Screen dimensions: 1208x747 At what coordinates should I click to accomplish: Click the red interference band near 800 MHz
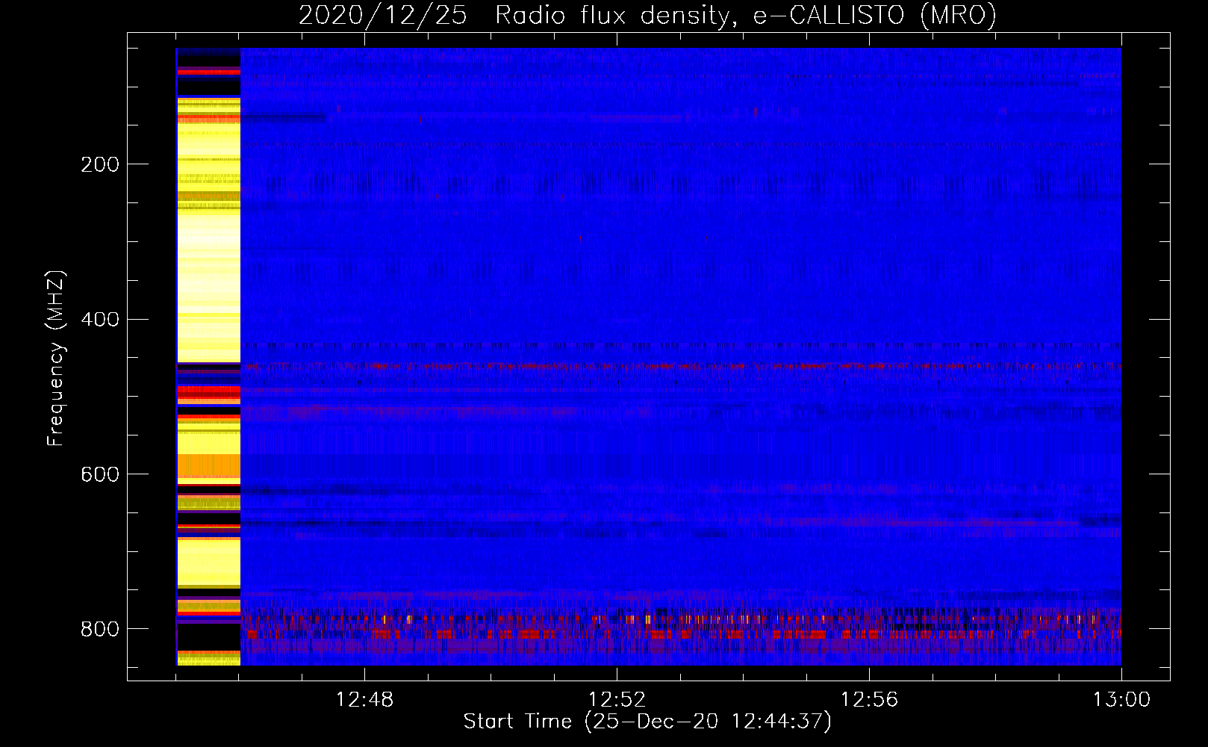[680, 634]
